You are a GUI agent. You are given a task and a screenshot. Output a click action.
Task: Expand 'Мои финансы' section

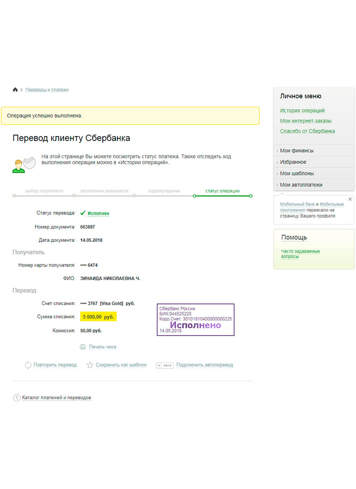[x=314, y=151]
